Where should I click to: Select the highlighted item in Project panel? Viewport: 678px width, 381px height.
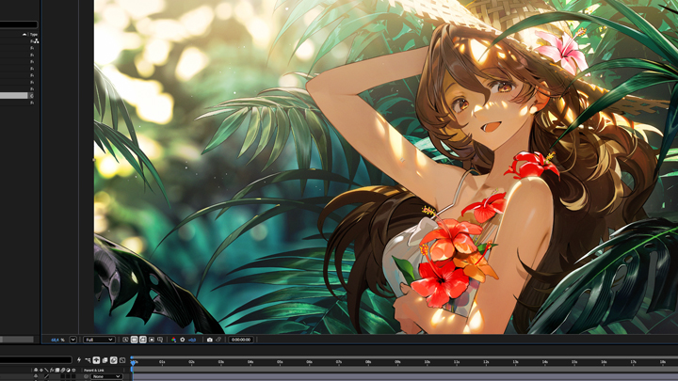click(x=14, y=95)
